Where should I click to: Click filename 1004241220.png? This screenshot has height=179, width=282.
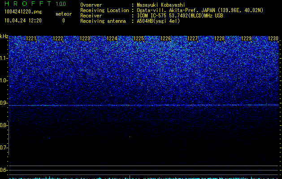(x=23, y=12)
